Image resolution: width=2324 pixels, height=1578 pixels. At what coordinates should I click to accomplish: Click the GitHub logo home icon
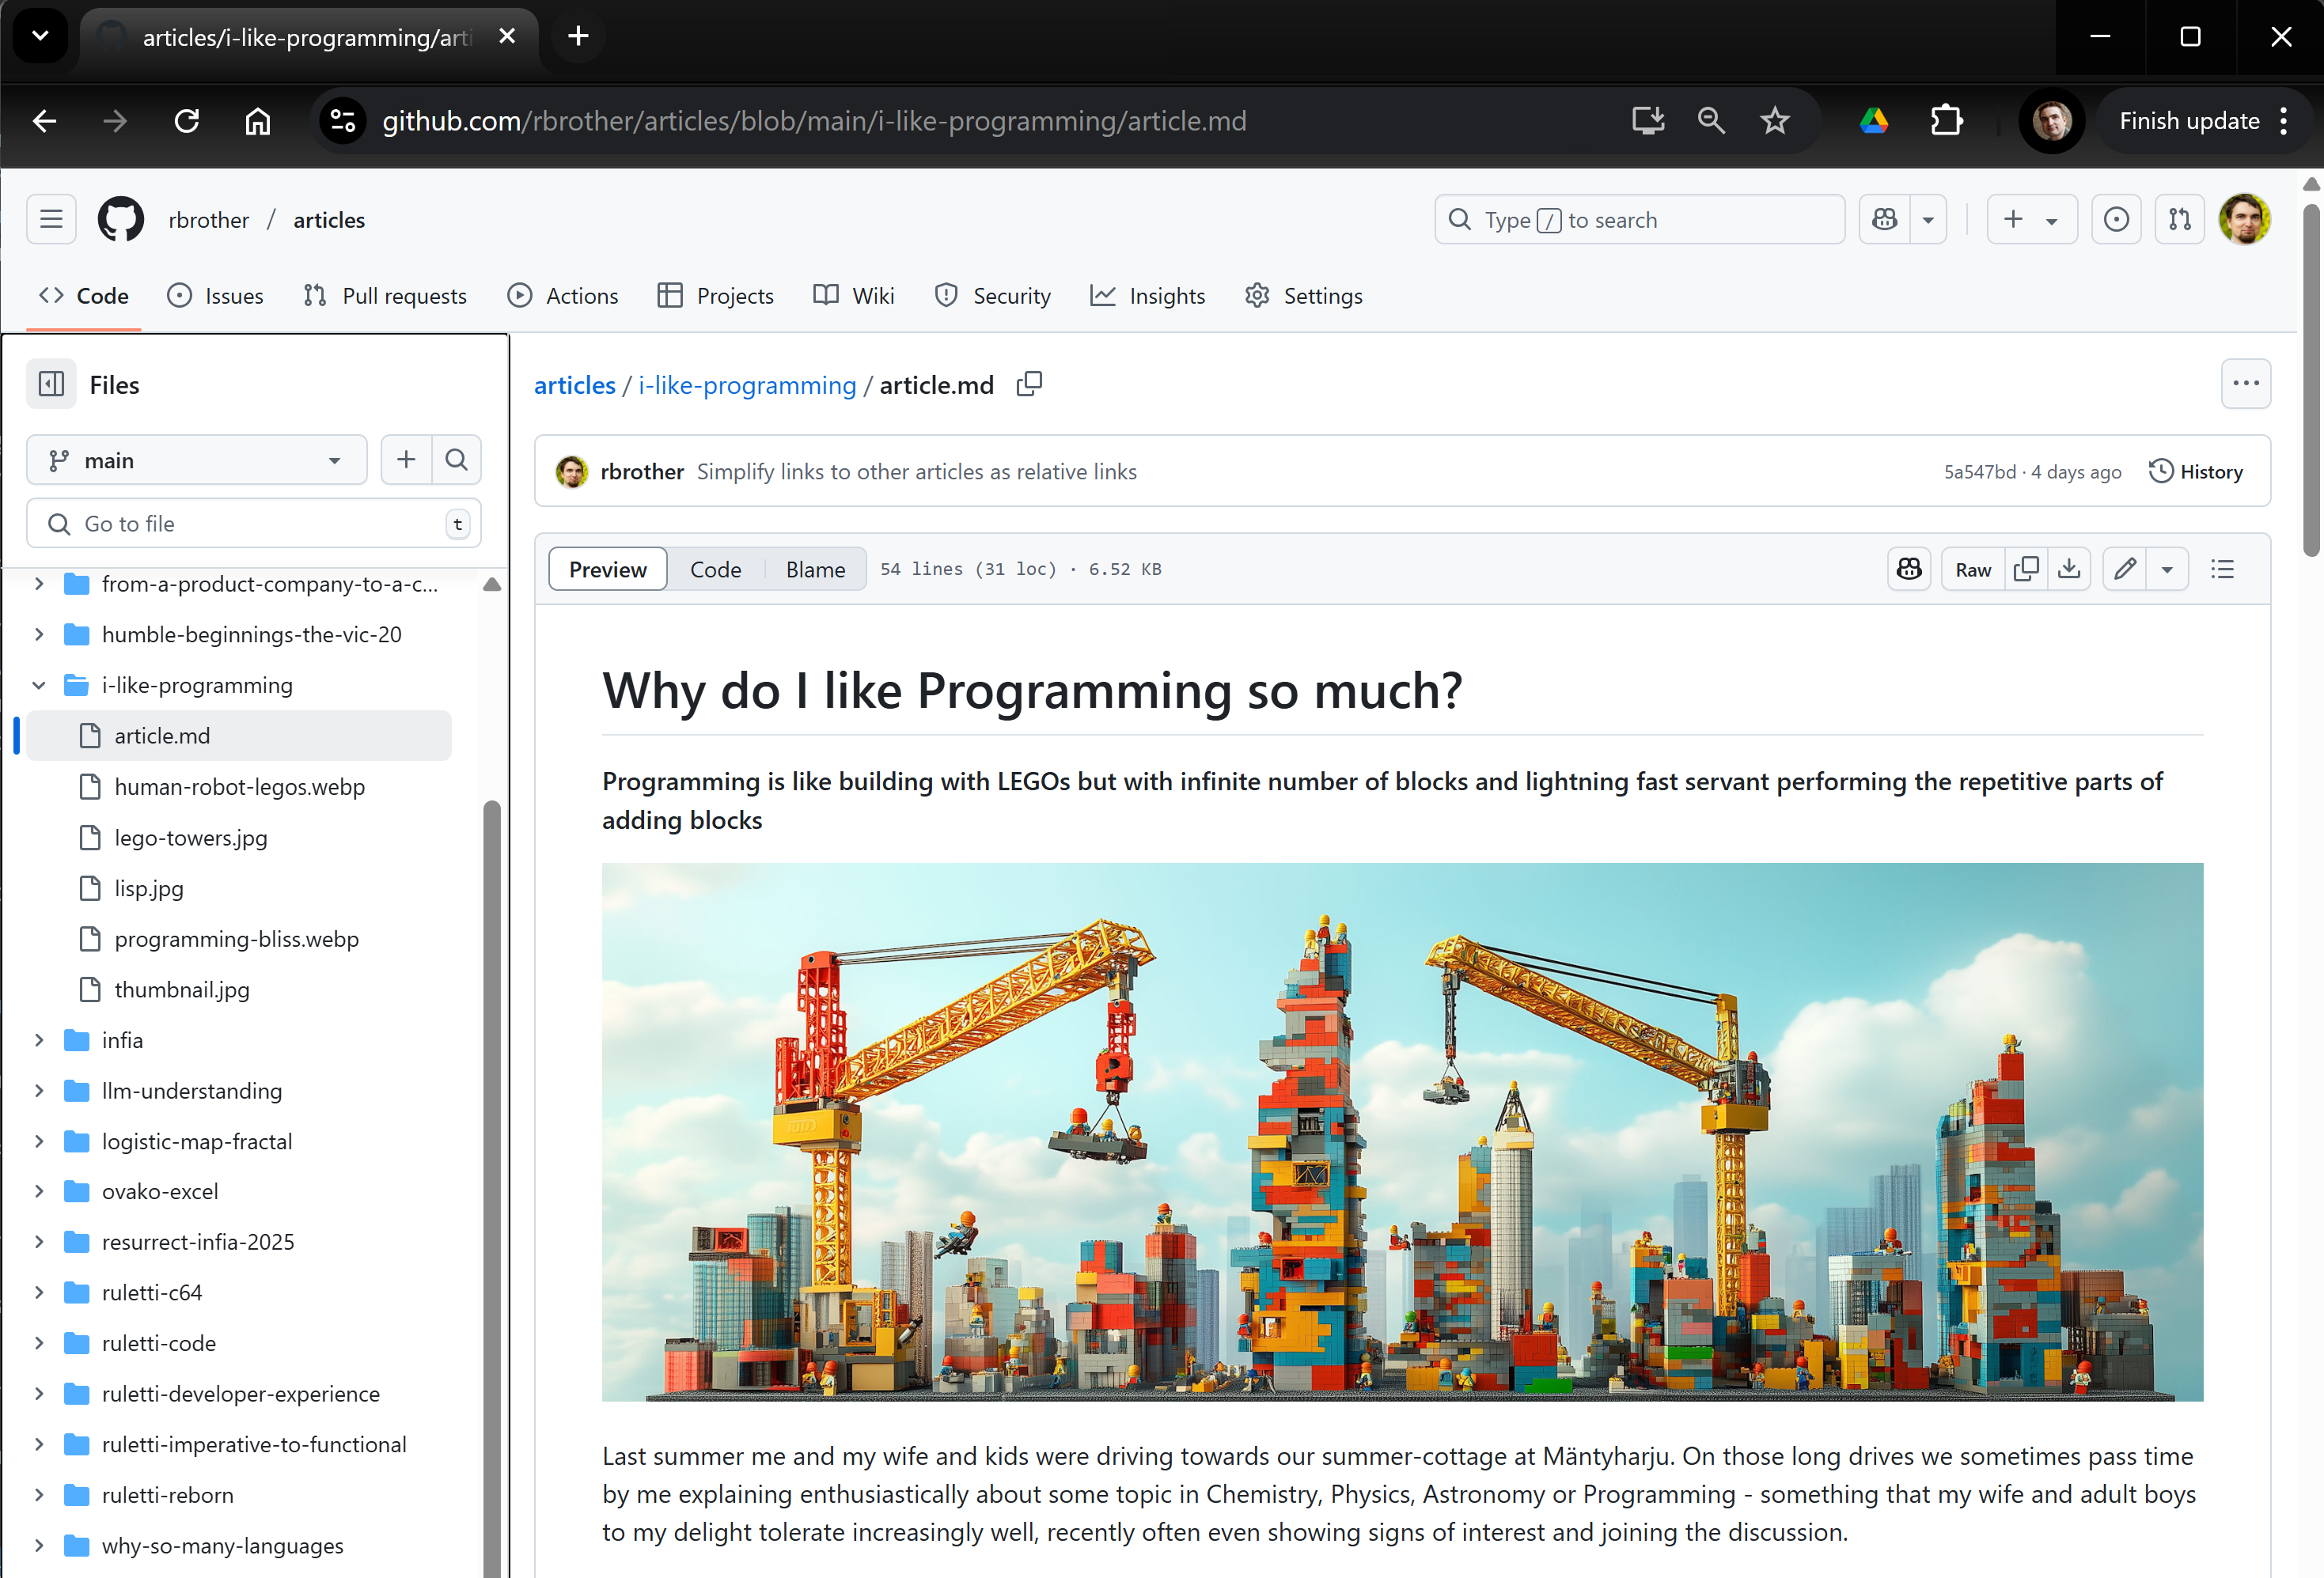pyautogui.click(x=120, y=220)
